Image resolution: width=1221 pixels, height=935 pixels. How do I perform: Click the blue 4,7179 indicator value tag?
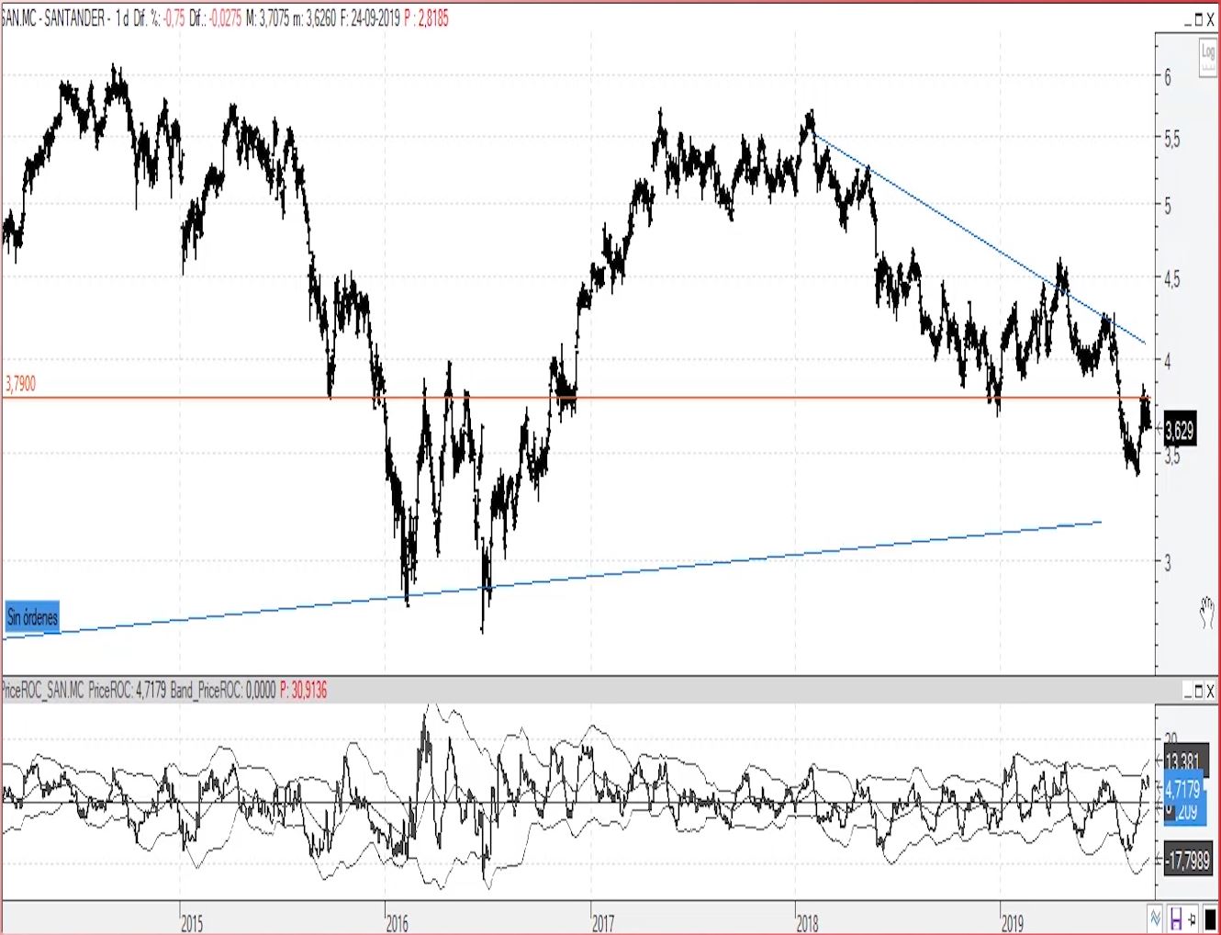1183,789
